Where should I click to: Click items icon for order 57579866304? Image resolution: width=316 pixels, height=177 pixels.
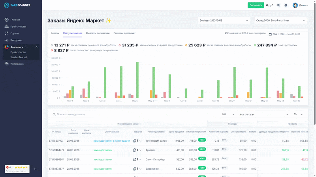135,159
